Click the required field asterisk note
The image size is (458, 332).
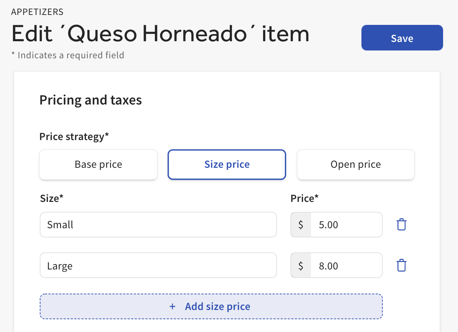pos(67,55)
